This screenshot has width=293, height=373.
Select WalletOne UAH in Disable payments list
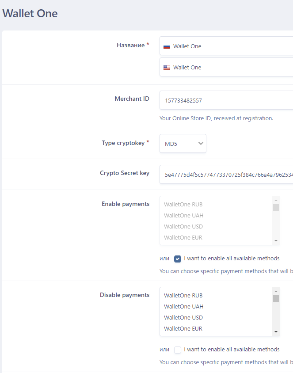[x=183, y=306]
